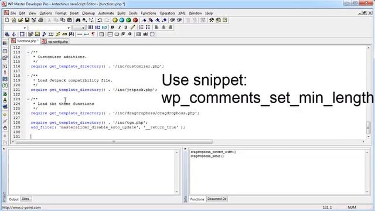This screenshot has height=211, width=375.
Task: Click the green ball toolbar icon
Action: (x=128, y=20)
